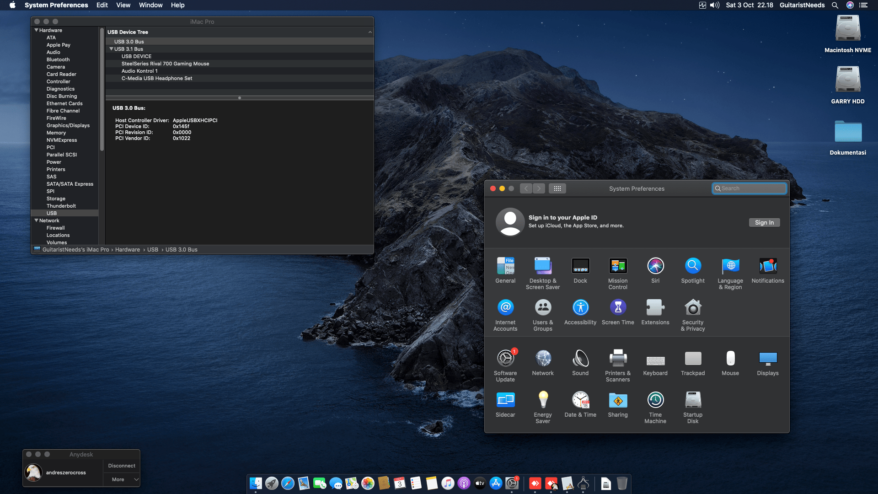Open Extensions preferences
Image resolution: width=878 pixels, height=494 pixels.
(655, 311)
